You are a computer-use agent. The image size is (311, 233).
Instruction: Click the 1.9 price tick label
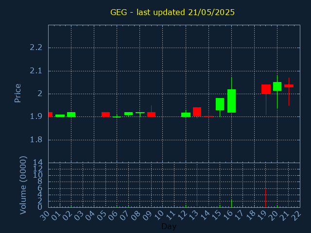click(36, 116)
